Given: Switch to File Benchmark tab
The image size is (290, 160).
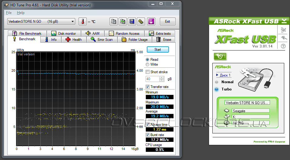Looking at the screenshot, I should point(27,33).
